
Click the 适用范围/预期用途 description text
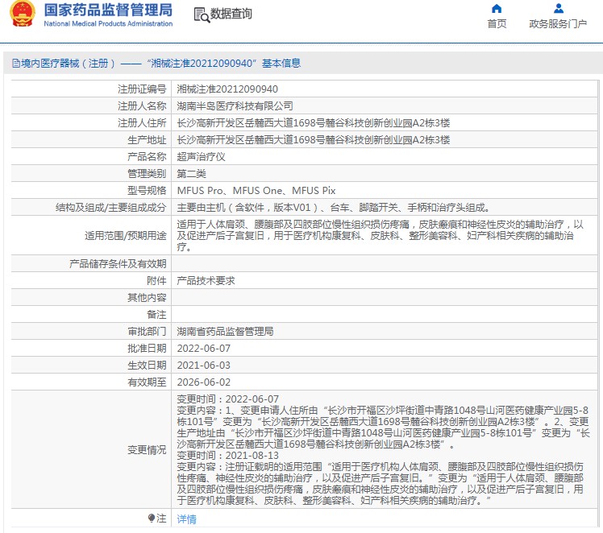coord(381,235)
